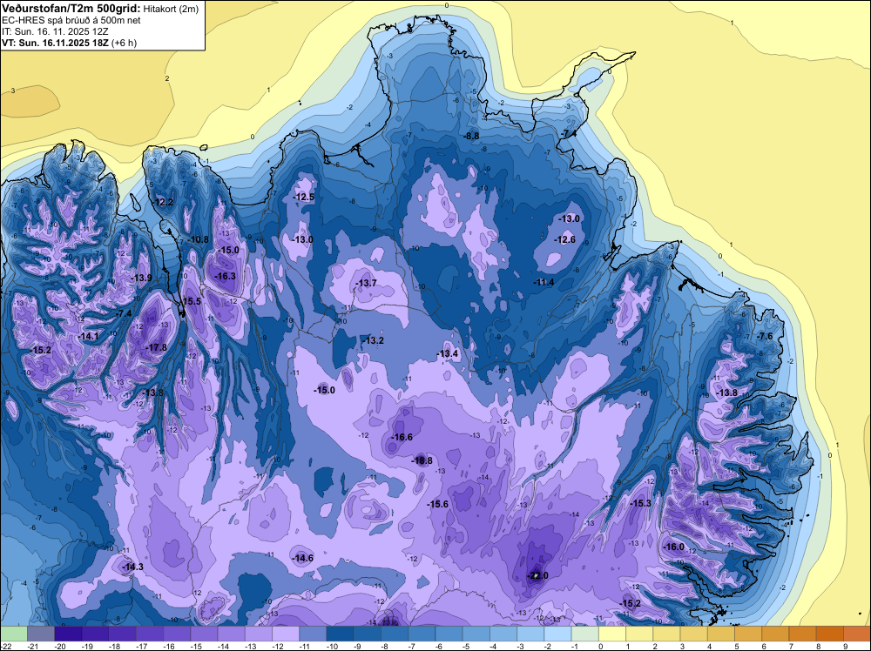871x651 pixels.
Task: Click the red-orange legend swatch labeled 9
Action: point(858,634)
